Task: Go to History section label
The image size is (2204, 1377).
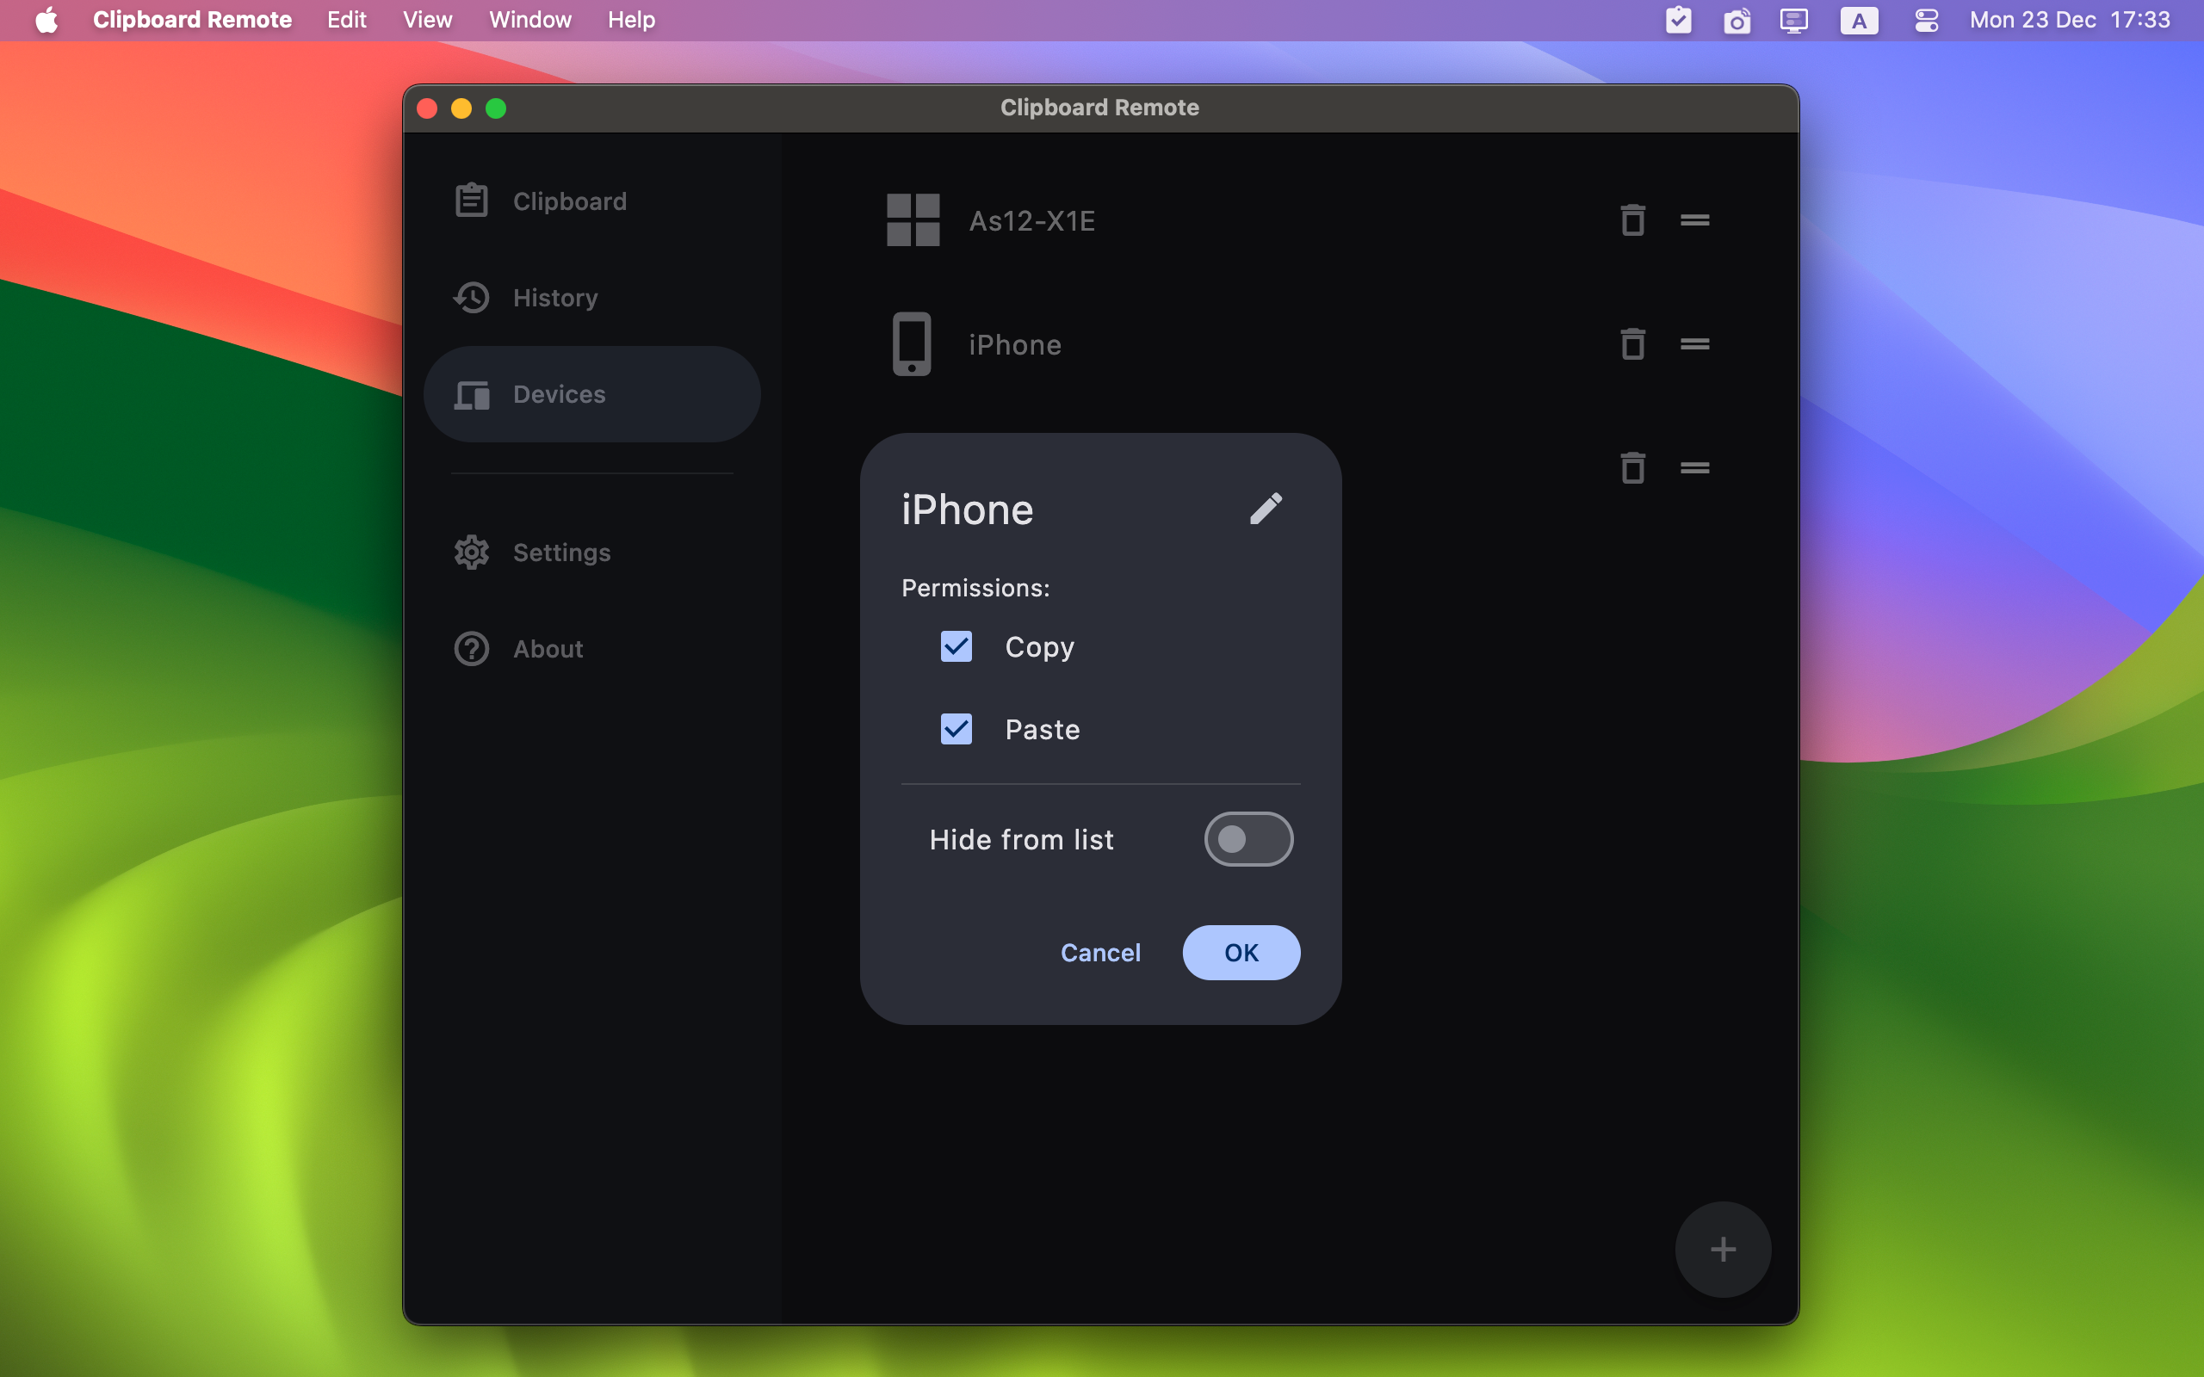Action: pos(554,299)
